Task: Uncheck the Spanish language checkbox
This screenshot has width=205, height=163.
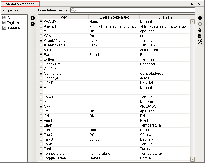Action: pyautogui.click(x=4, y=28)
